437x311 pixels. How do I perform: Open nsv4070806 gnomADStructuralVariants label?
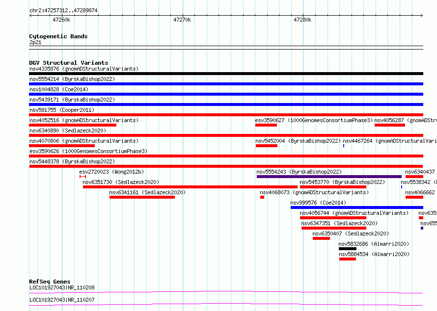(84, 141)
